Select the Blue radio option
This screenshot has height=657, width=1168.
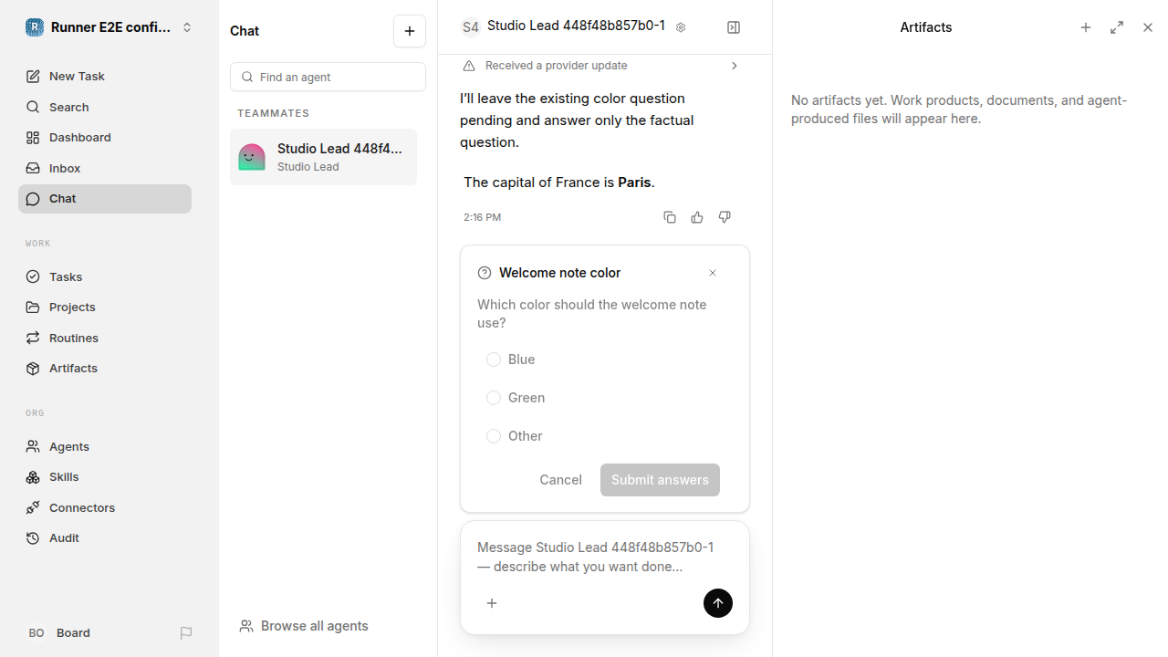[x=494, y=360]
